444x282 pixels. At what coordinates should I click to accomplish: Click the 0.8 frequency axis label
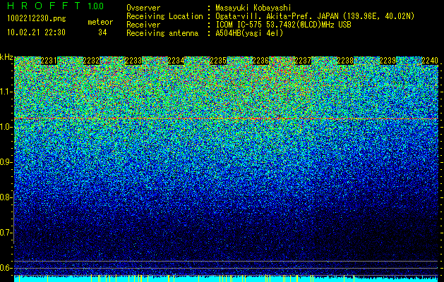click(5, 197)
